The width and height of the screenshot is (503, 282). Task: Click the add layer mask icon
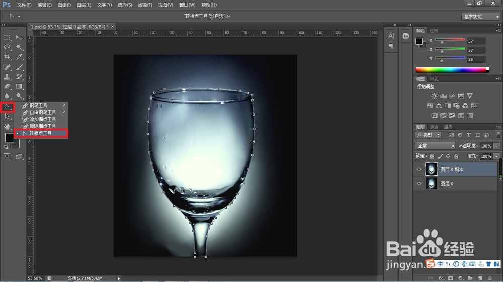tap(450, 278)
